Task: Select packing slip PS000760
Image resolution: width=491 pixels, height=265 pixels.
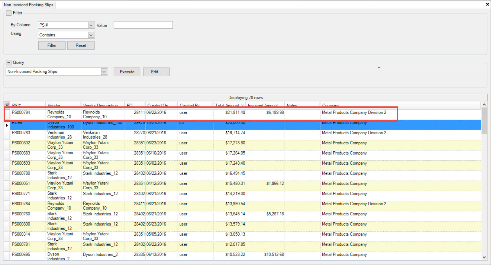Action: click(21, 214)
